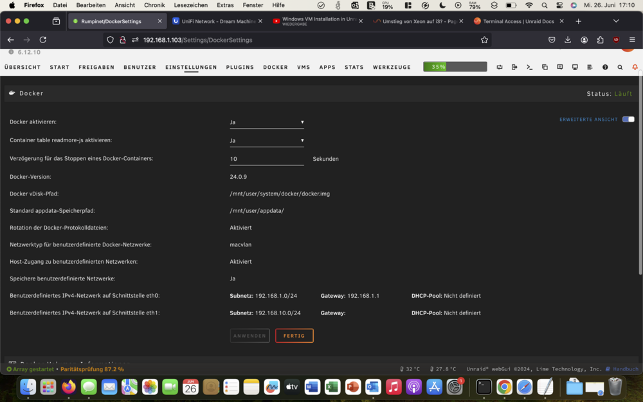This screenshot has height=402, width=643.
Task: Switch to Terminal Access Unraid Docs tab
Action: tap(519, 21)
